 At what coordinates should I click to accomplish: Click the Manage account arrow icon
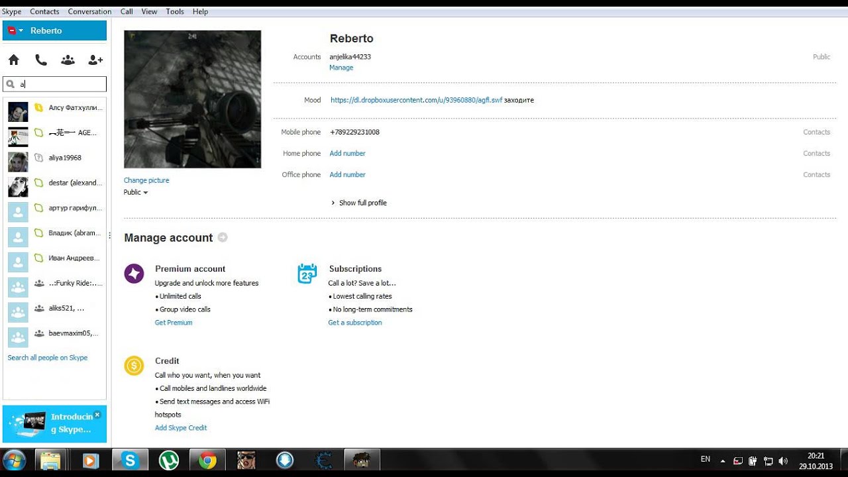tap(223, 237)
